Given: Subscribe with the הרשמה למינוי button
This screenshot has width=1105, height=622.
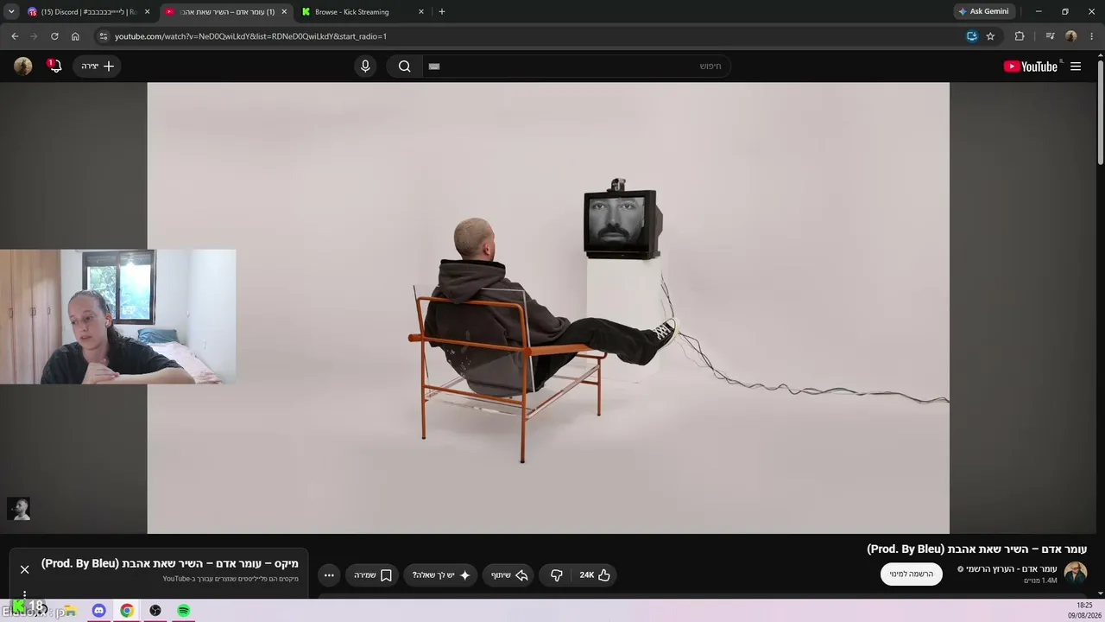Looking at the screenshot, I should 912,574.
